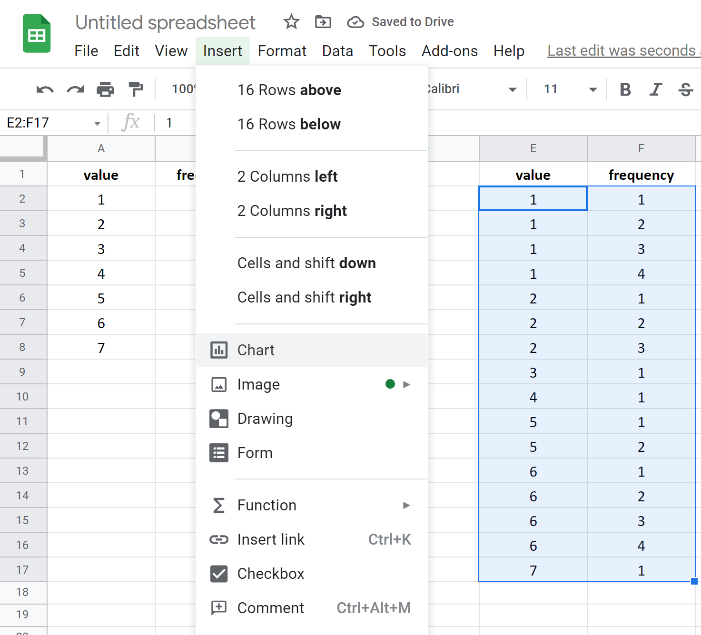This screenshot has height=635, width=701.
Task: Insert a Checkbox from the menu
Action: [270, 574]
